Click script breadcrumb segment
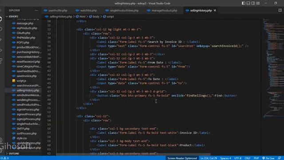This screenshot has height=160, width=284. [110, 16]
